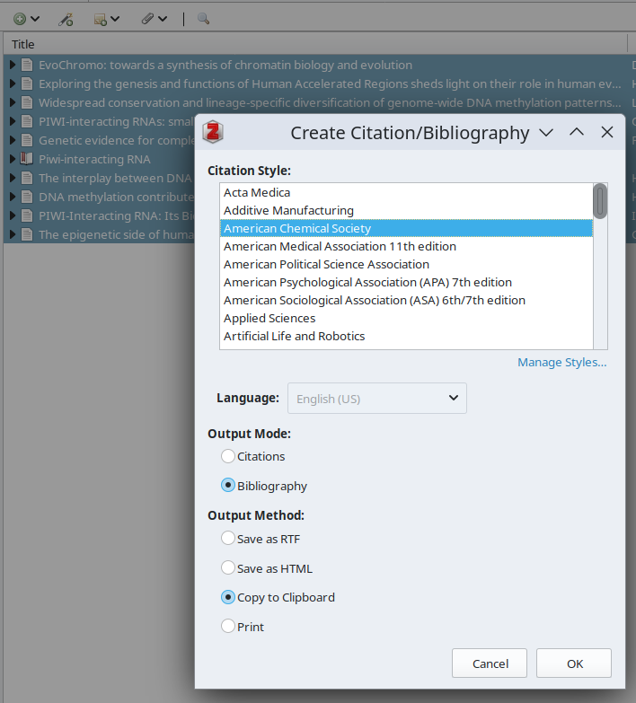The width and height of the screenshot is (636, 703).
Task: Expand the EvoChromo item row
Action: (x=13, y=65)
